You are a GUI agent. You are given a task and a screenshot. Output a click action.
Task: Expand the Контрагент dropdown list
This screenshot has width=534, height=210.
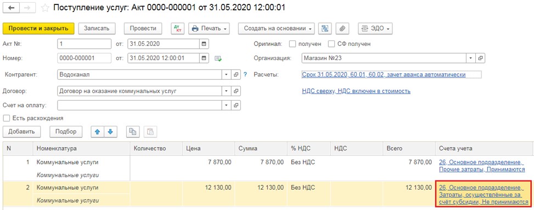click(x=227, y=74)
